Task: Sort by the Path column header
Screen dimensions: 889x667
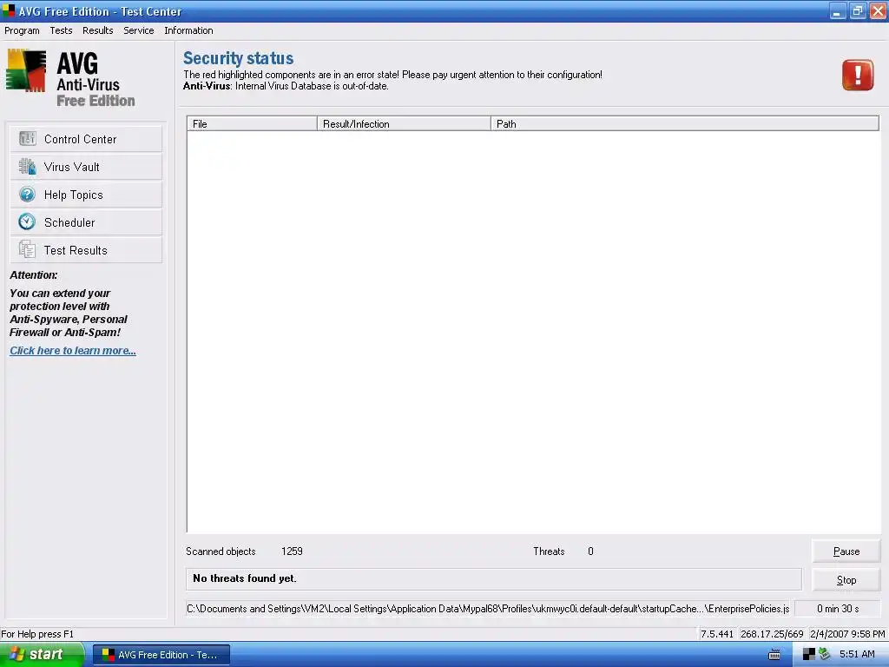Action: click(685, 123)
